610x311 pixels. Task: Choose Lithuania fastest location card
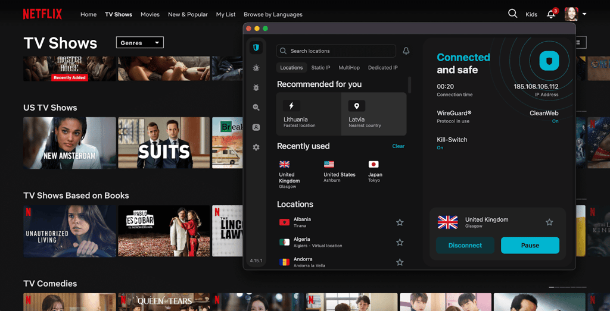(x=309, y=114)
